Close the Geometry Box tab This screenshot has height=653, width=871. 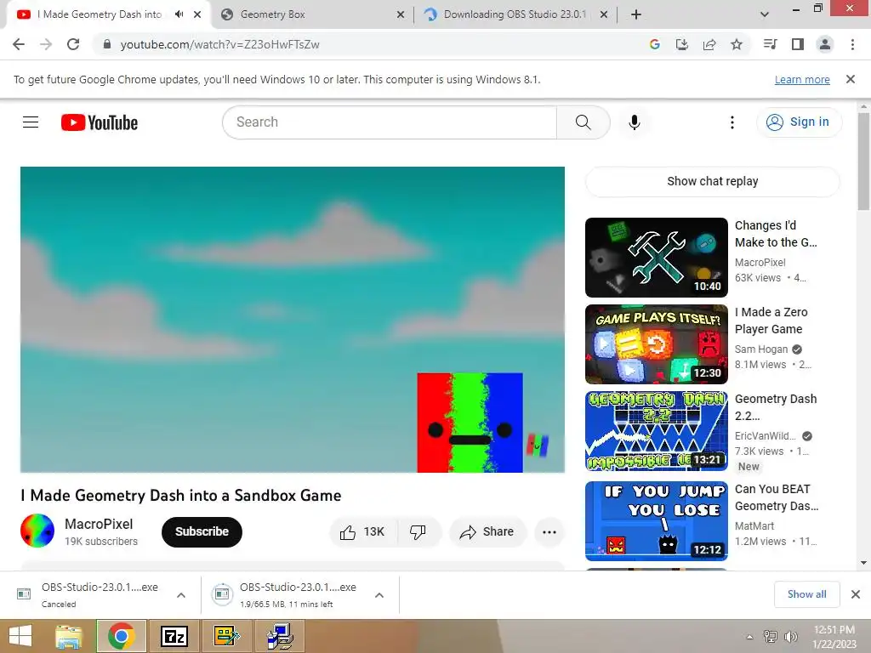pos(401,14)
